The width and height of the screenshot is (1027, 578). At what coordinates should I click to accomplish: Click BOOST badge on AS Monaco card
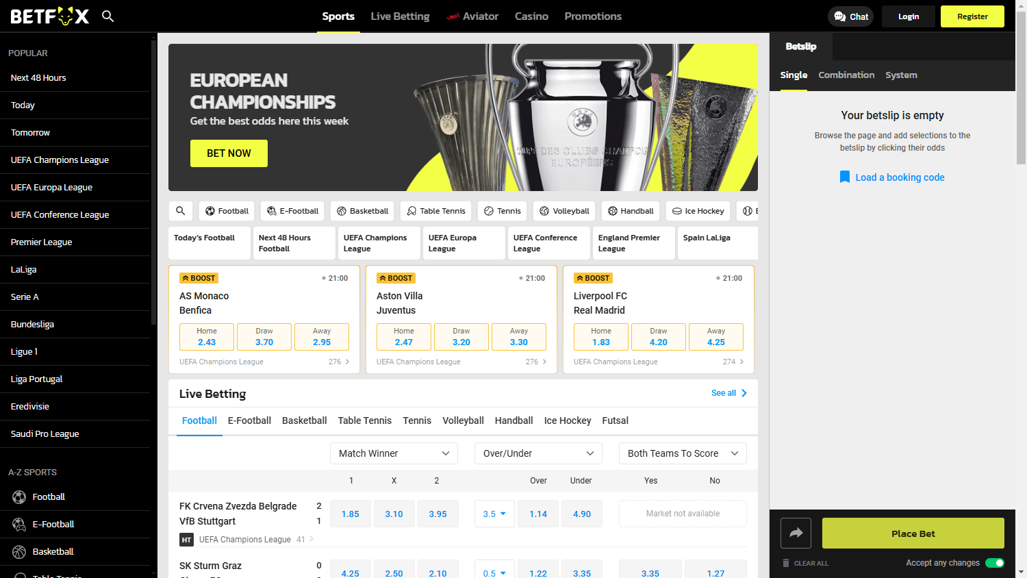click(199, 278)
